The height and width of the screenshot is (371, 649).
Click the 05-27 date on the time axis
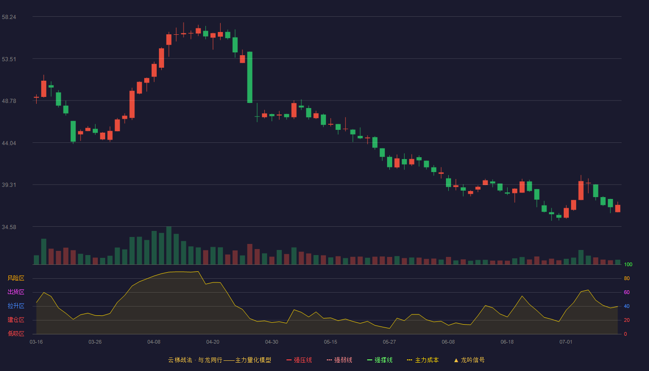click(x=389, y=342)
